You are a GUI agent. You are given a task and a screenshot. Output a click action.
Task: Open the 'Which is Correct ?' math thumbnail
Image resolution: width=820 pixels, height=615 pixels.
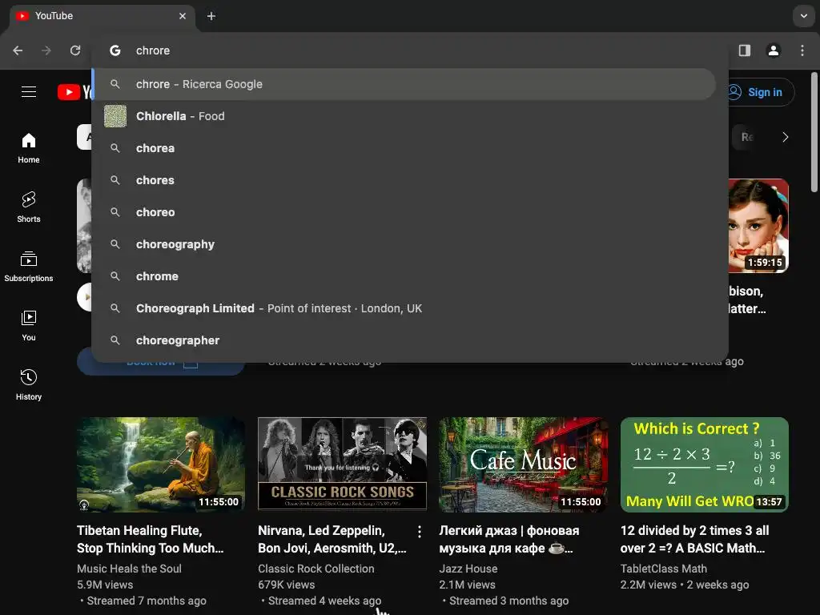pos(705,464)
